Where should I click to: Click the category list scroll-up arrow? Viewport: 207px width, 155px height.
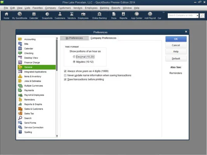[x=57, y=38]
